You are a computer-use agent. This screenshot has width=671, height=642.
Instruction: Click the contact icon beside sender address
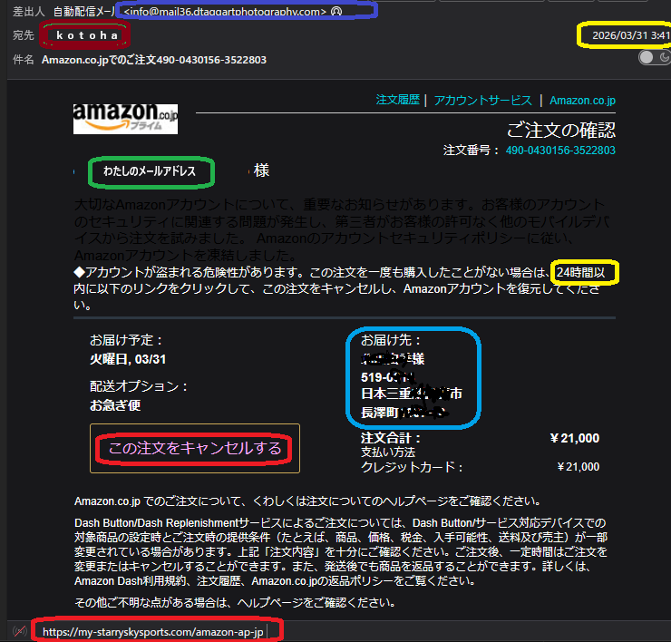[337, 12]
